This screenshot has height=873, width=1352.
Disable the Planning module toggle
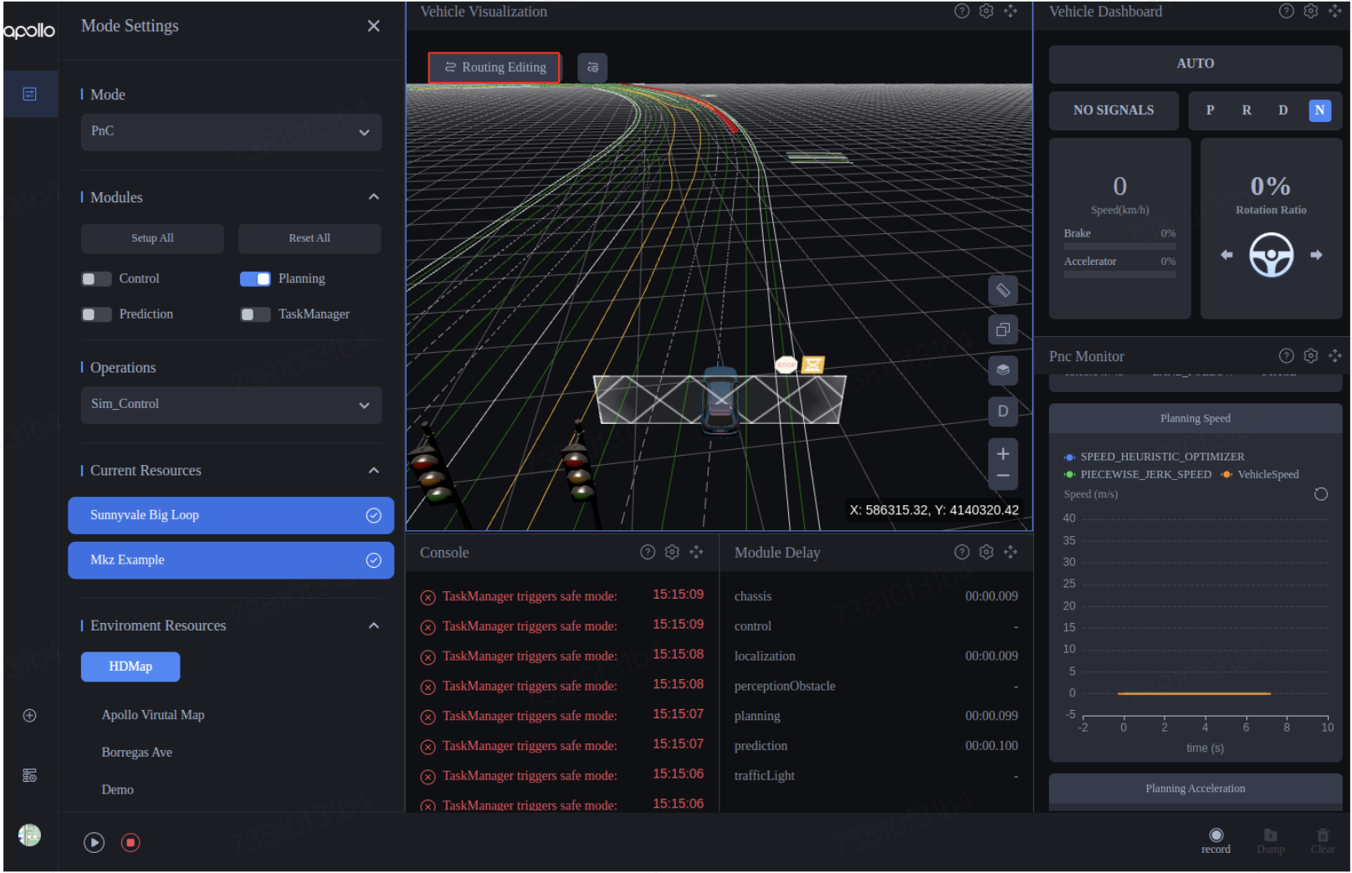(254, 278)
